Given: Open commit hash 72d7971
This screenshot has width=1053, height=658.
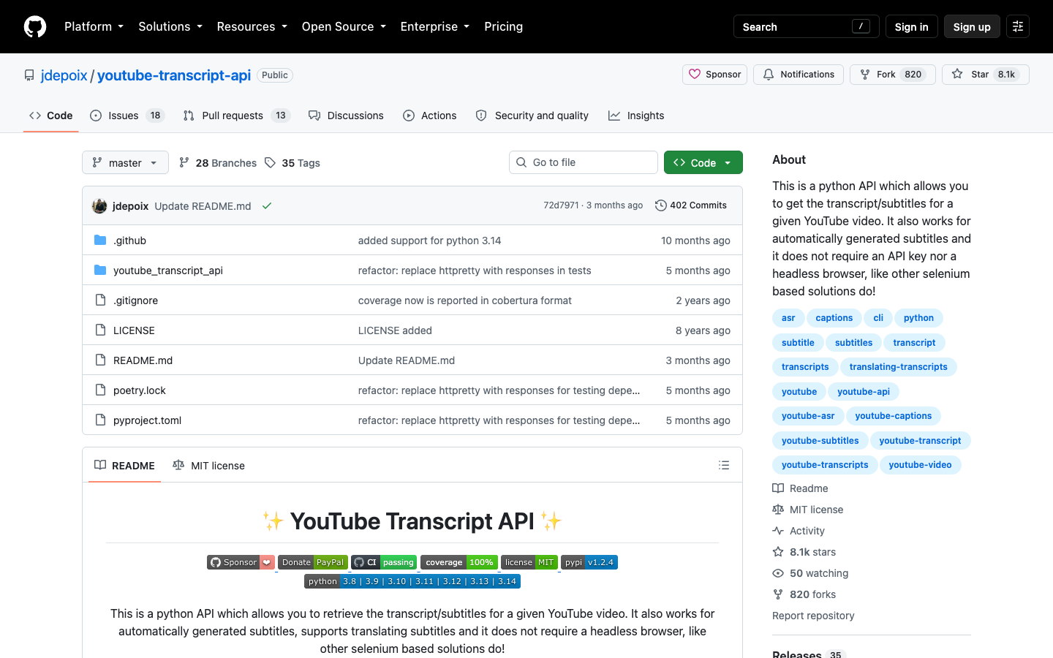Looking at the screenshot, I should 561,205.
